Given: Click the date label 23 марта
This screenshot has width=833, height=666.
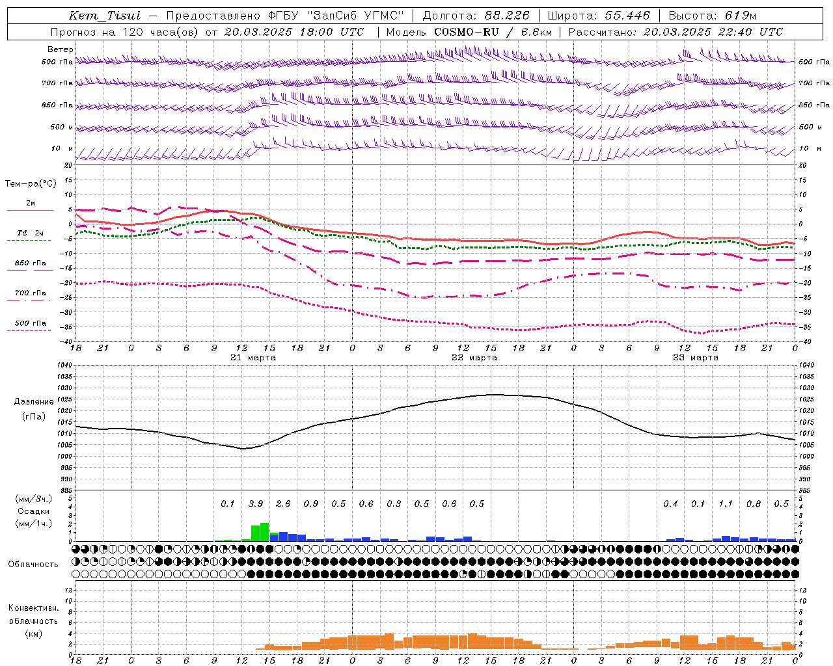Looking at the screenshot, I should pos(696,358).
